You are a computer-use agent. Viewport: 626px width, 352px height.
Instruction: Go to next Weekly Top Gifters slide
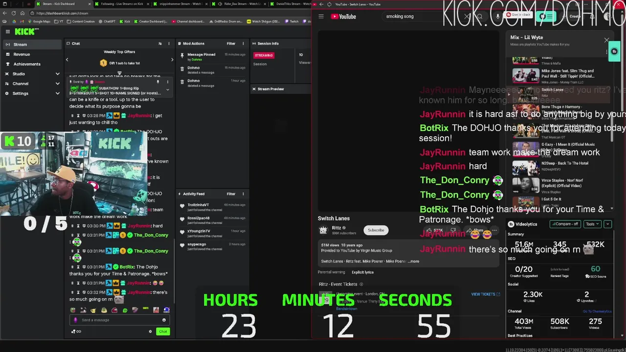pos(172,60)
